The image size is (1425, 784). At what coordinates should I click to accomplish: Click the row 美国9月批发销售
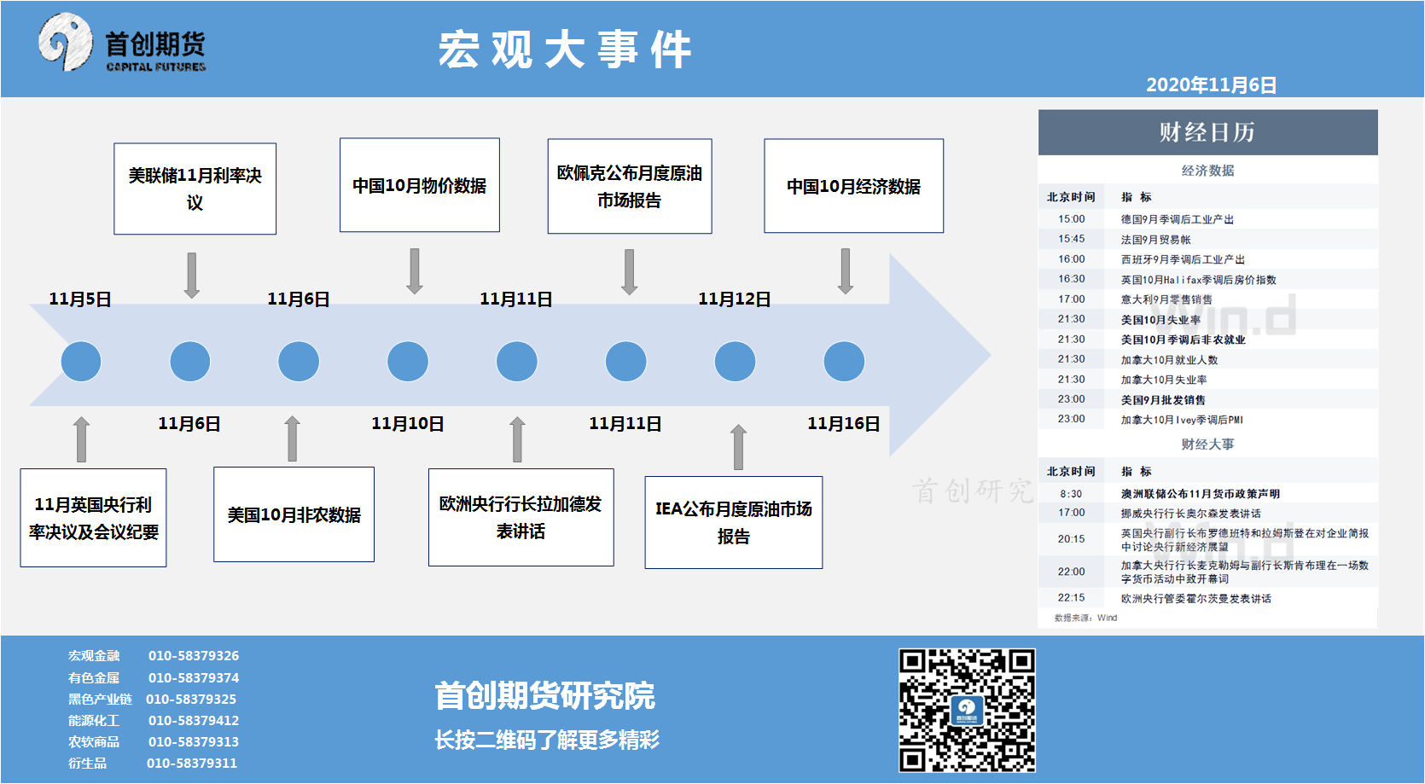pos(1207,399)
